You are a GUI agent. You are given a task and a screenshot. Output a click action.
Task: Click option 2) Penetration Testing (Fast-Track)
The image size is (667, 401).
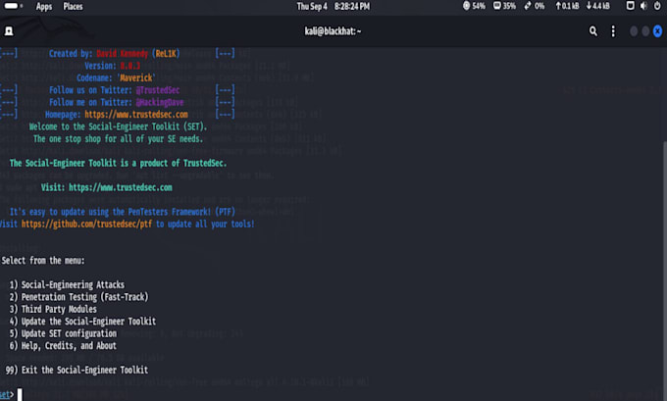[x=78, y=297]
